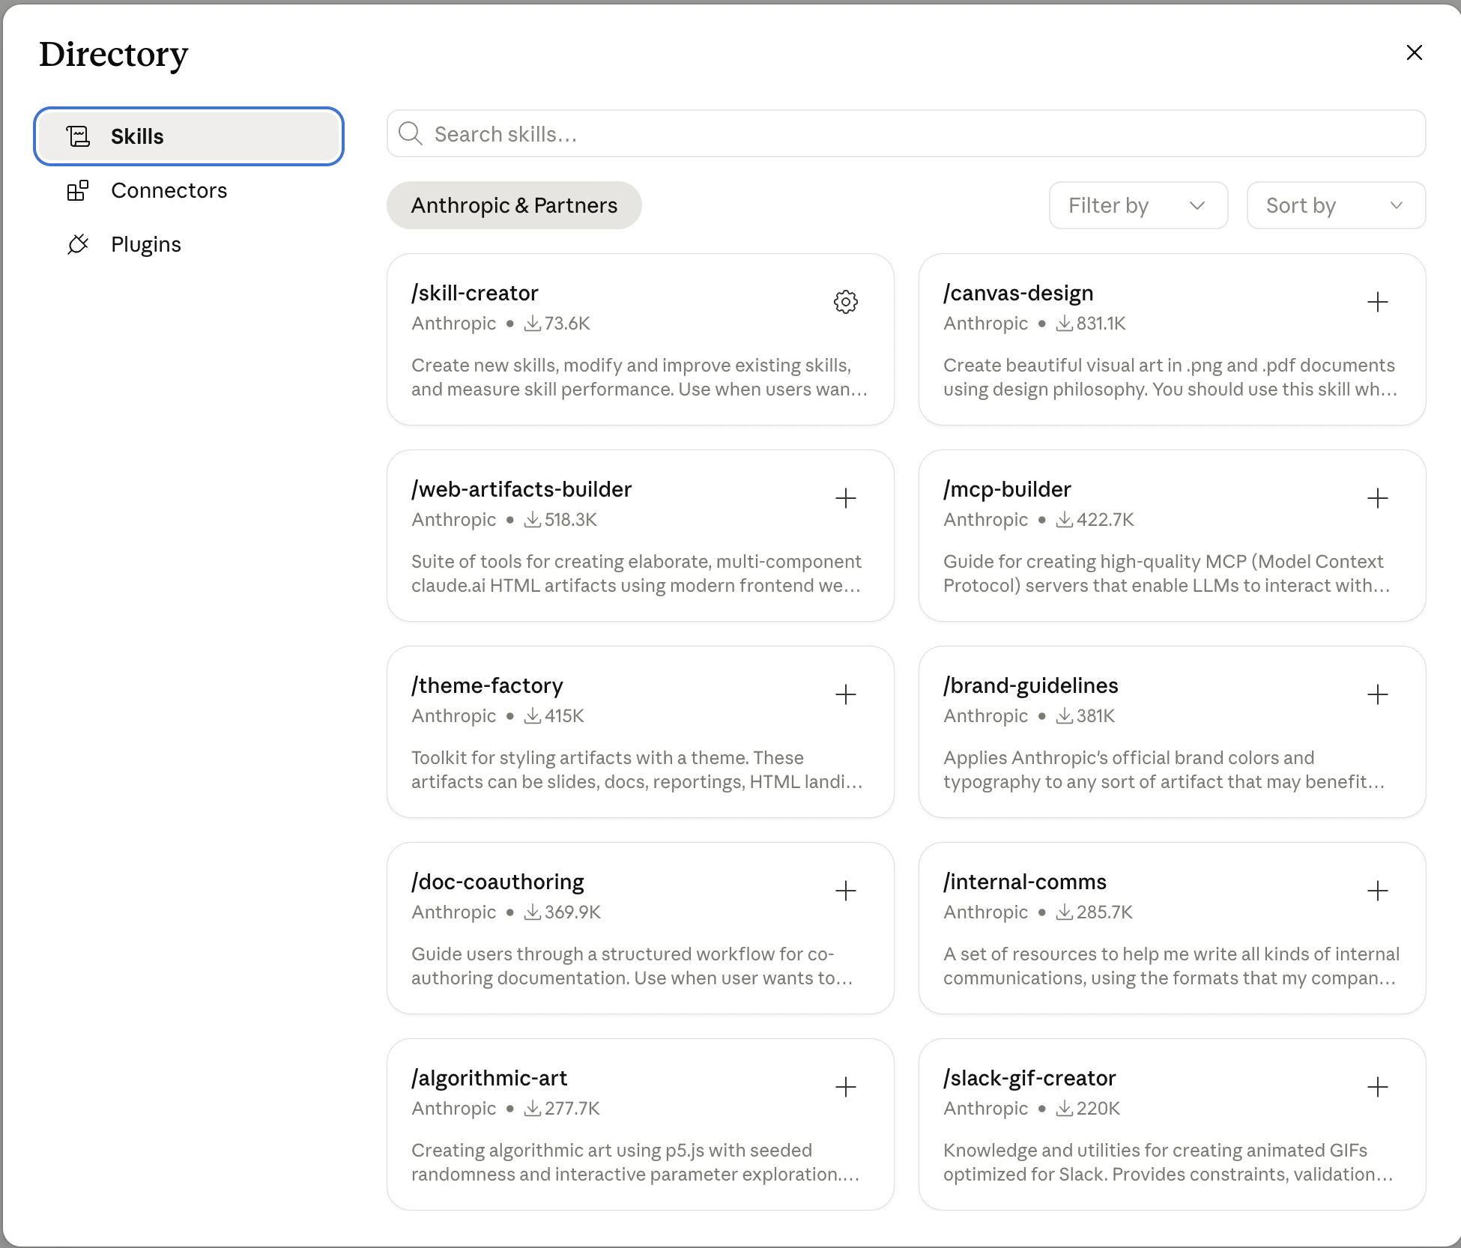The image size is (1461, 1248).
Task: Click 'Anthropic' author under /theme-factory
Action: pyautogui.click(x=453, y=716)
